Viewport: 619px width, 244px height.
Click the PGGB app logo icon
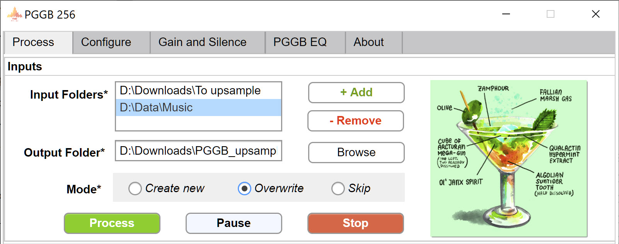tap(15, 14)
